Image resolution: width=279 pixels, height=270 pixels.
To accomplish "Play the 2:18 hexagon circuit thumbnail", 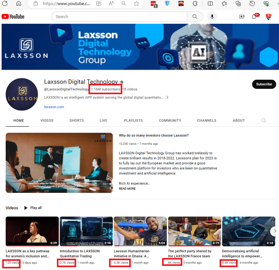I will click(249, 231).
